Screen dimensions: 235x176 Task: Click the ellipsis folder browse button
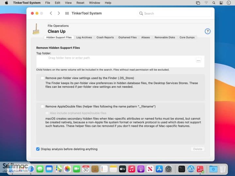tap(198, 60)
